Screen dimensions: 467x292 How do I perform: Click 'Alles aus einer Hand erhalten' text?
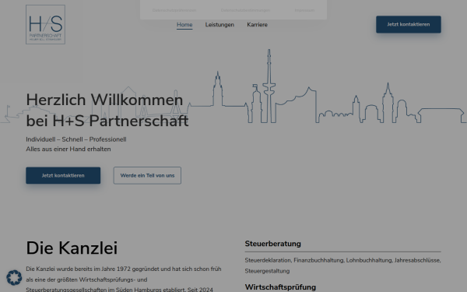point(68,149)
